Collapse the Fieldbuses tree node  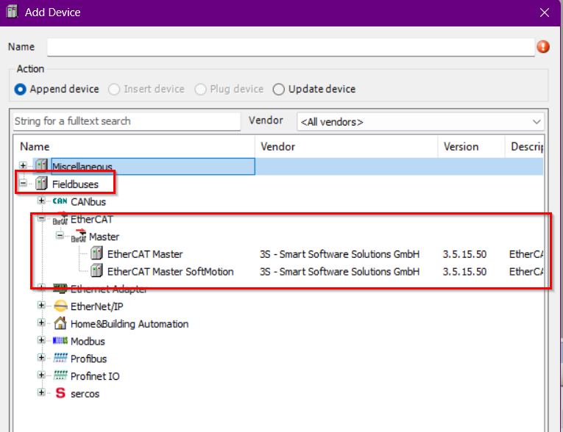24,184
